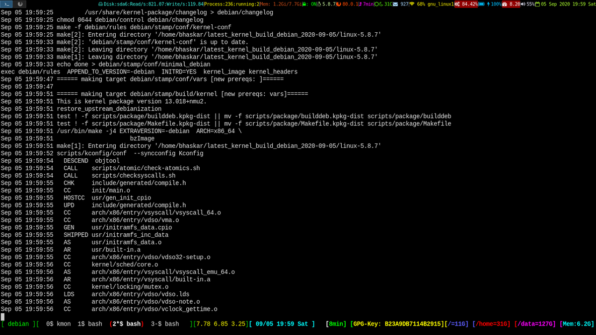The width and height of the screenshot is (596, 335).
Task: Click the blue battery icon
Action: click(482, 4)
